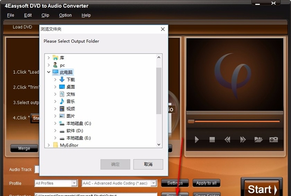The height and width of the screenshot is (196, 291).
Task: Collapse the 此电脑 tree node
Action: click(48, 72)
